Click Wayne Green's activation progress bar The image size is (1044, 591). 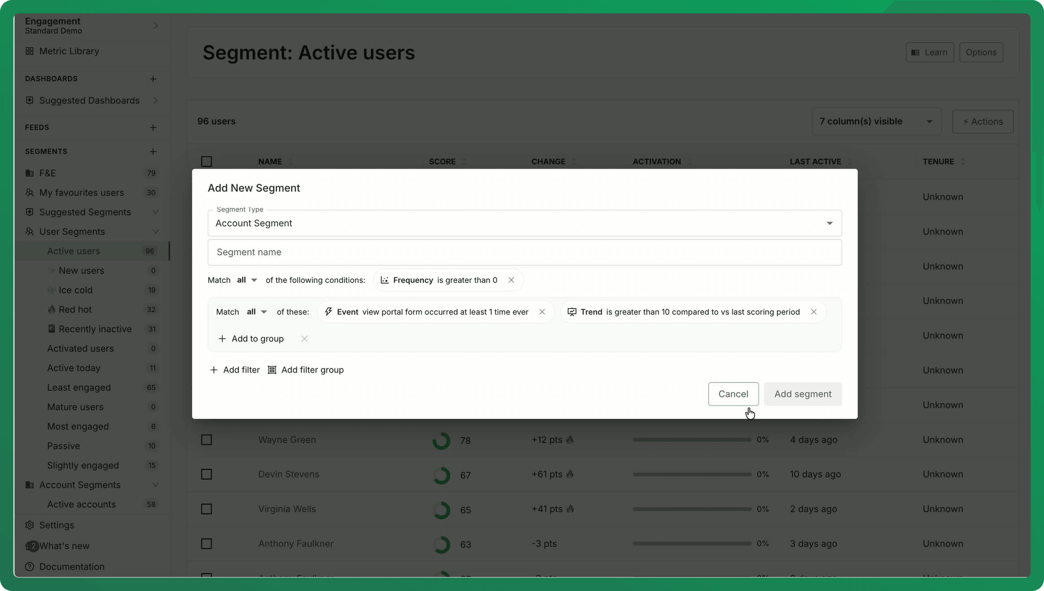692,440
